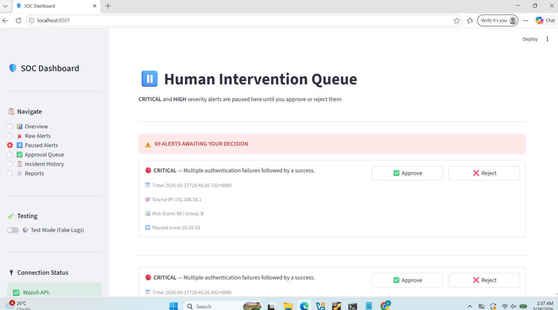
Task: Open Microsoft Edge from the taskbar
Action: click(304, 306)
